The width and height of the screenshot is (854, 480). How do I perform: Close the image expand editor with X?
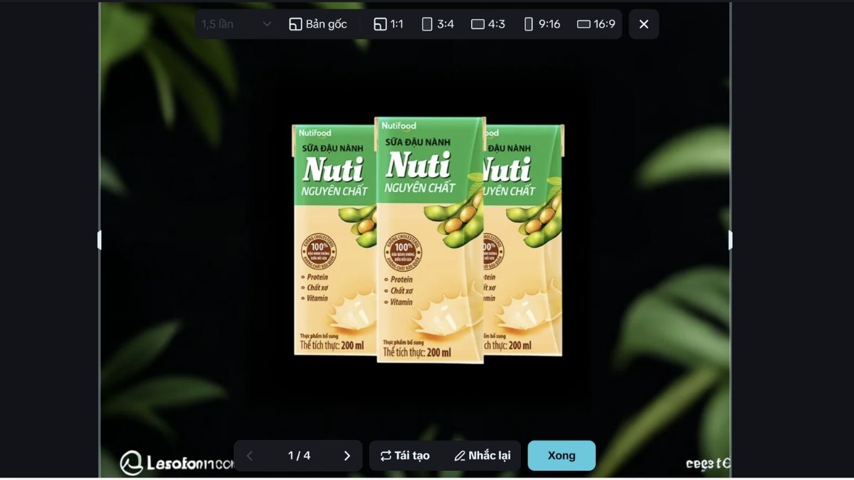[644, 24]
